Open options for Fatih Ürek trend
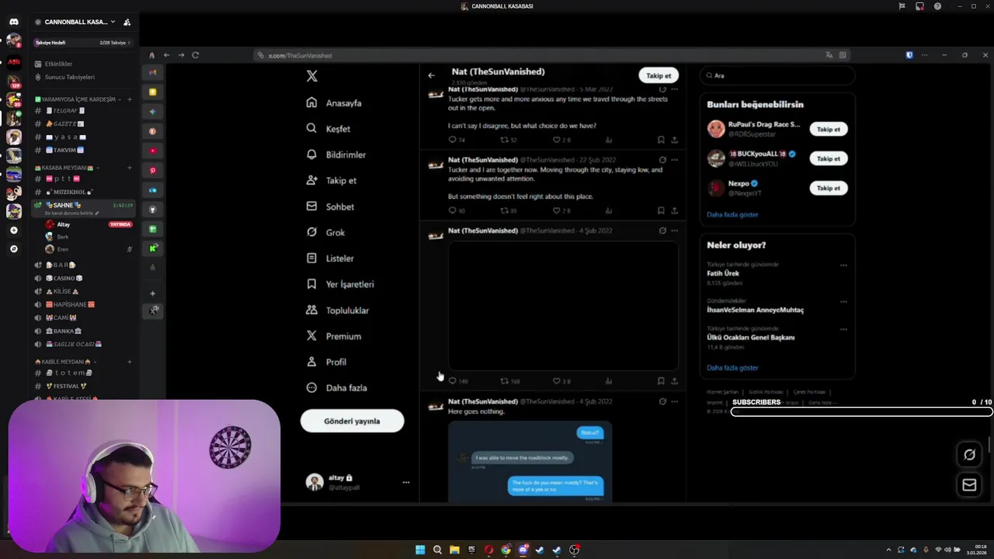Image resolution: width=994 pixels, height=559 pixels. click(843, 265)
